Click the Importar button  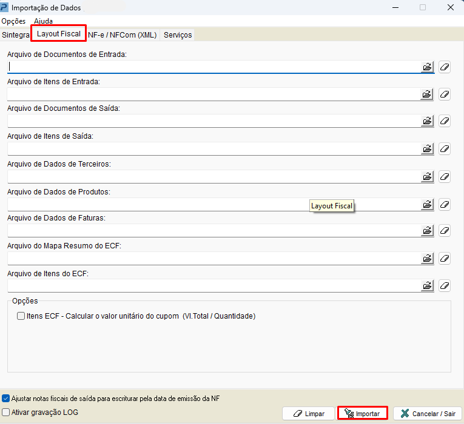click(362, 414)
